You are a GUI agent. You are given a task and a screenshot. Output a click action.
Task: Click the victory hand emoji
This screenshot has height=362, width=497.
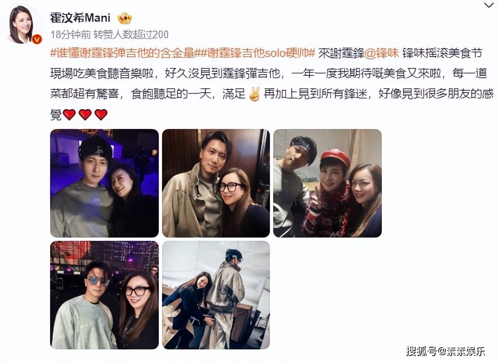pyautogui.click(x=254, y=94)
